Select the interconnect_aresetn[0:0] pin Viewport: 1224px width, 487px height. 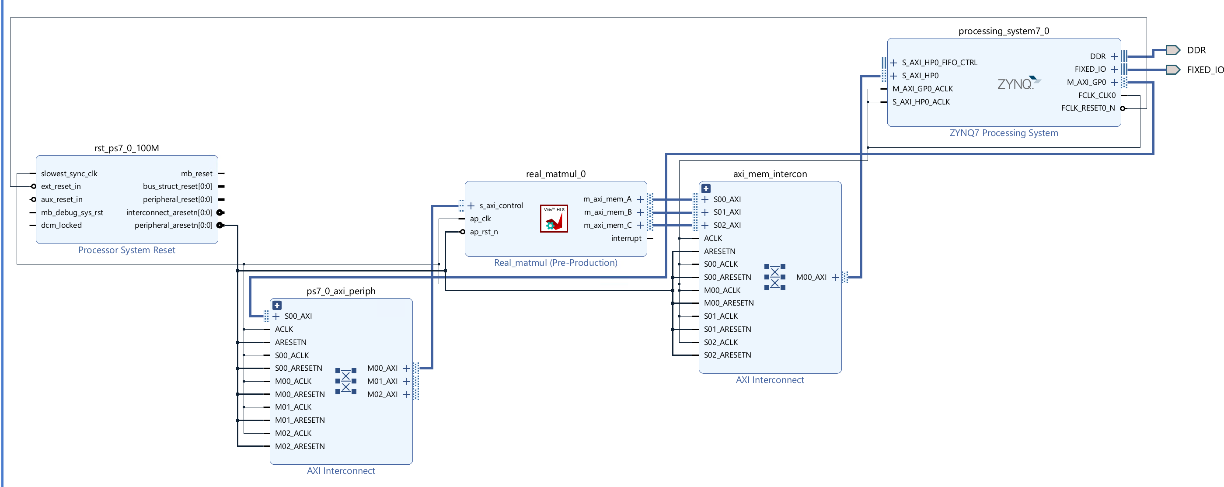169,213
